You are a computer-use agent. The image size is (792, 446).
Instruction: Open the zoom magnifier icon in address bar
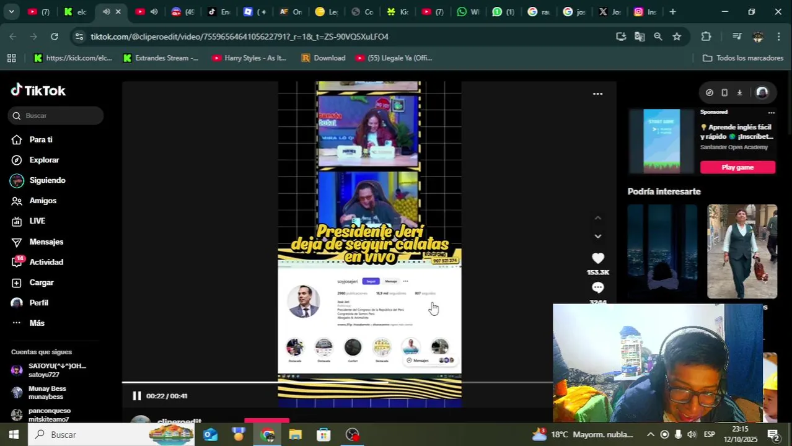coord(658,37)
